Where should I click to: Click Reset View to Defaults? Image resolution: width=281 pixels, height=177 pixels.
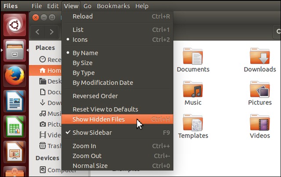coord(105,109)
